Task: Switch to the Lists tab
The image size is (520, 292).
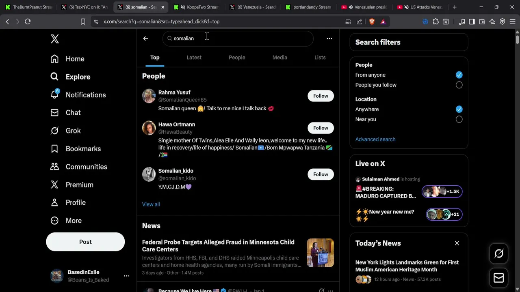Action: (x=320, y=58)
